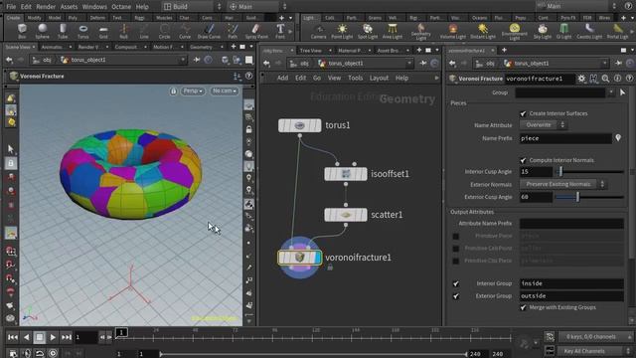Select the isooffset1 node
Image resolution: width=636 pixels, height=358 pixels.
click(346, 174)
